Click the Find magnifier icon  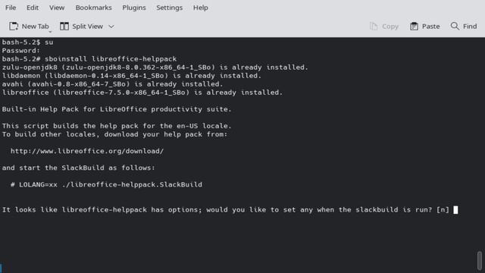(455, 26)
